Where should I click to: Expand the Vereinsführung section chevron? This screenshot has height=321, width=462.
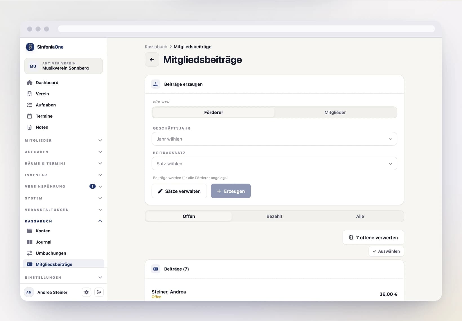coord(100,186)
